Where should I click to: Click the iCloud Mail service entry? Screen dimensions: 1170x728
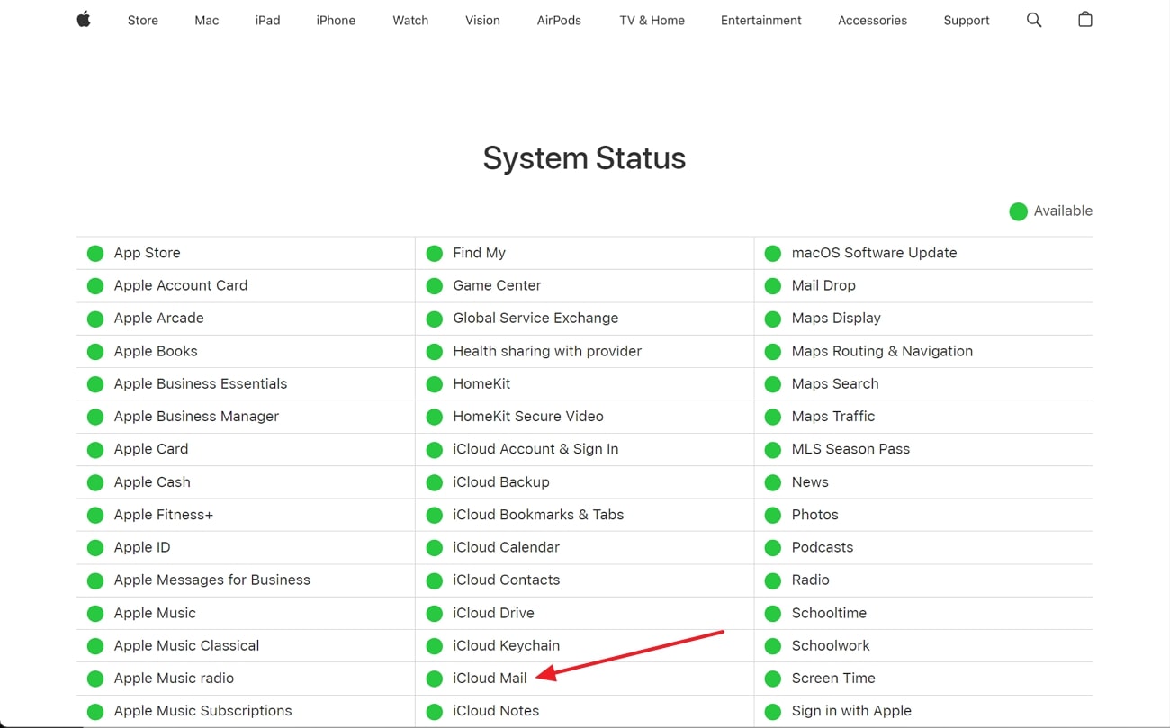pyautogui.click(x=490, y=678)
